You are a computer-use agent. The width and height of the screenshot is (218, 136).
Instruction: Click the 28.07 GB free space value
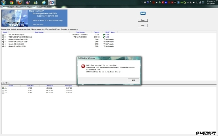coord(69,88)
